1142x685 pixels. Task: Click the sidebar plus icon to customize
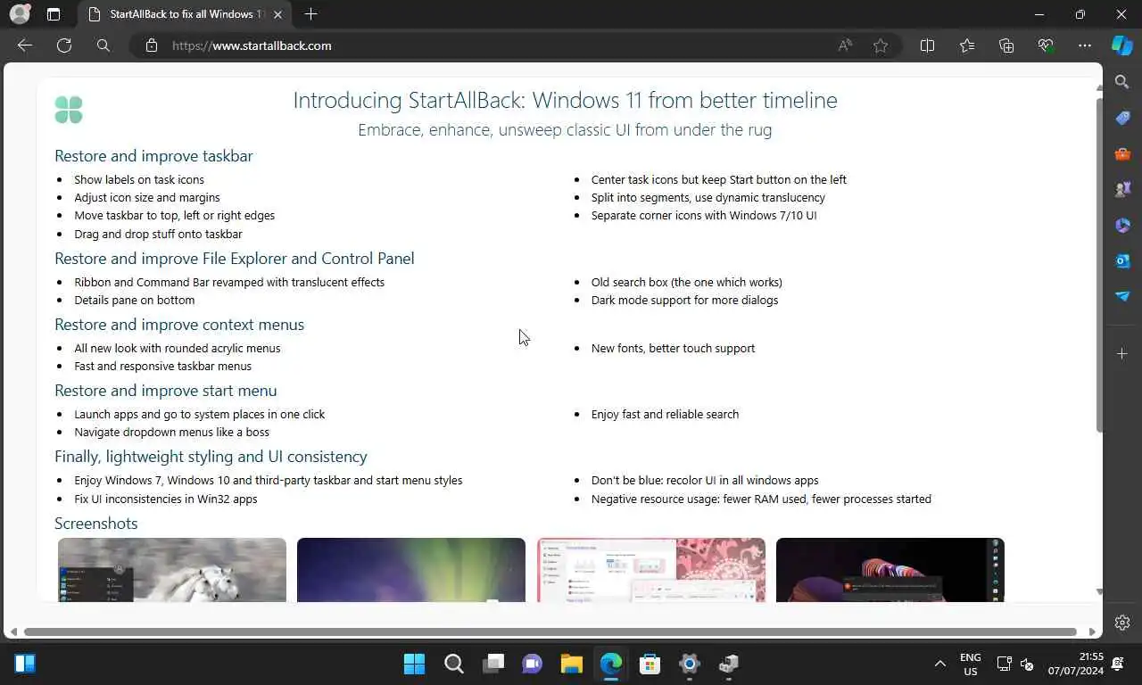coord(1122,354)
